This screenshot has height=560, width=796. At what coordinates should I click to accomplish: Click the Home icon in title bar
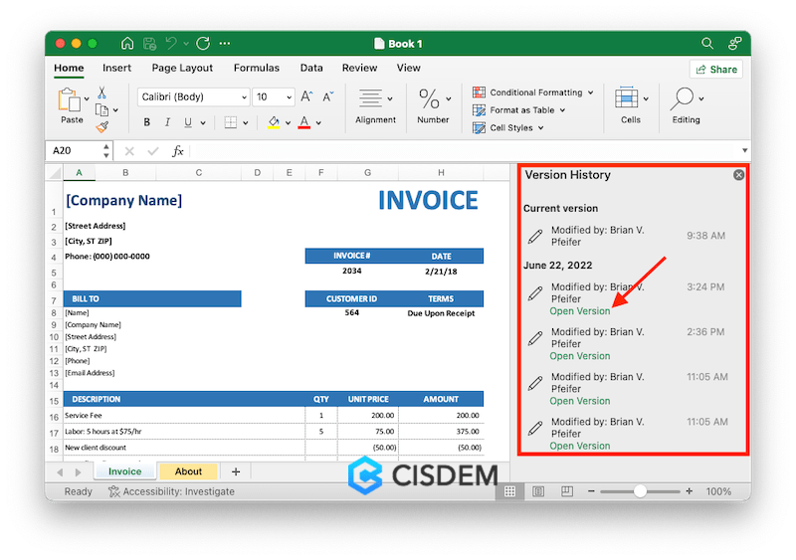tap(127, 44)
